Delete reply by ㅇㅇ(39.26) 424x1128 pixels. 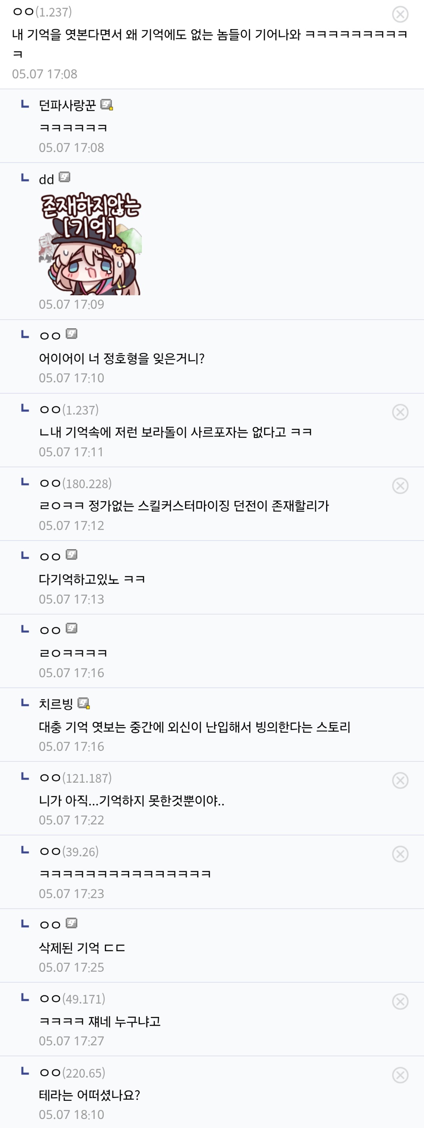(x=400, y=854)
